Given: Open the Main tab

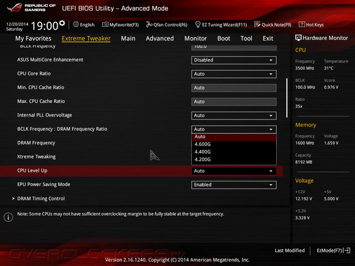Looking at the screenshot, I should click(128, 38).
